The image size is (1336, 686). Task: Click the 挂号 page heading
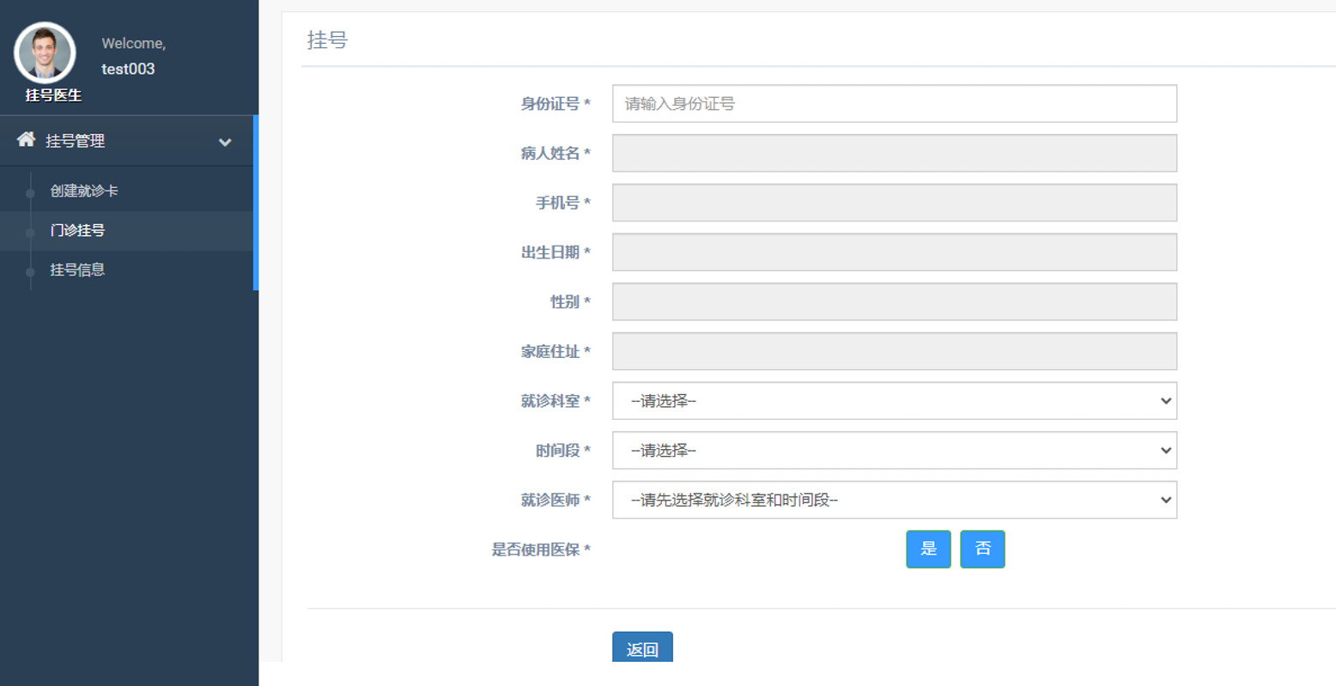[327, 40]
